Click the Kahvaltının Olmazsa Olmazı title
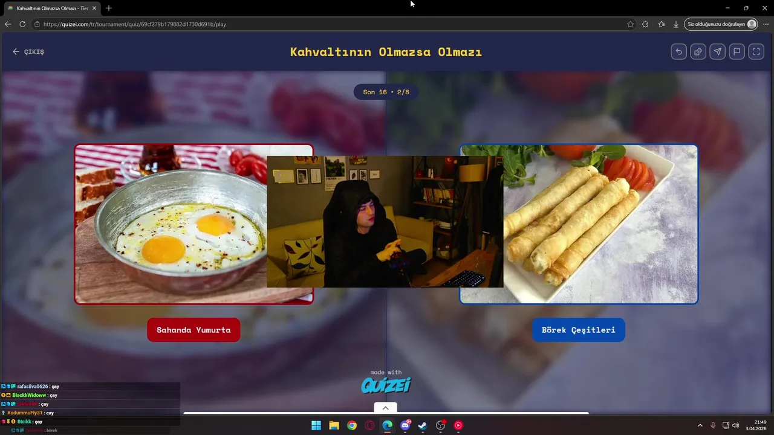 386,52
